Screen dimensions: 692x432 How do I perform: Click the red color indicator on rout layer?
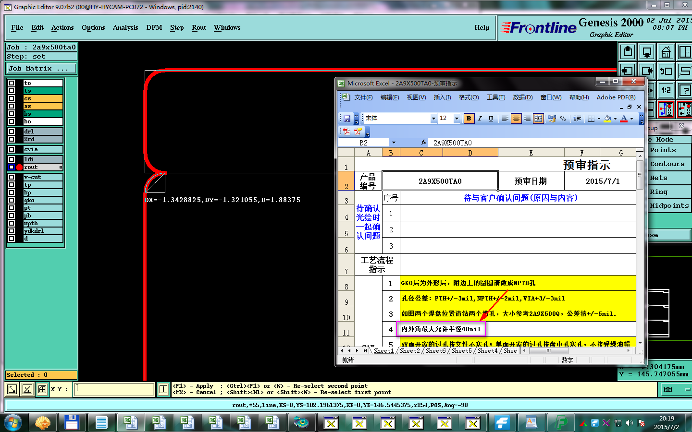tap(19, 167)
